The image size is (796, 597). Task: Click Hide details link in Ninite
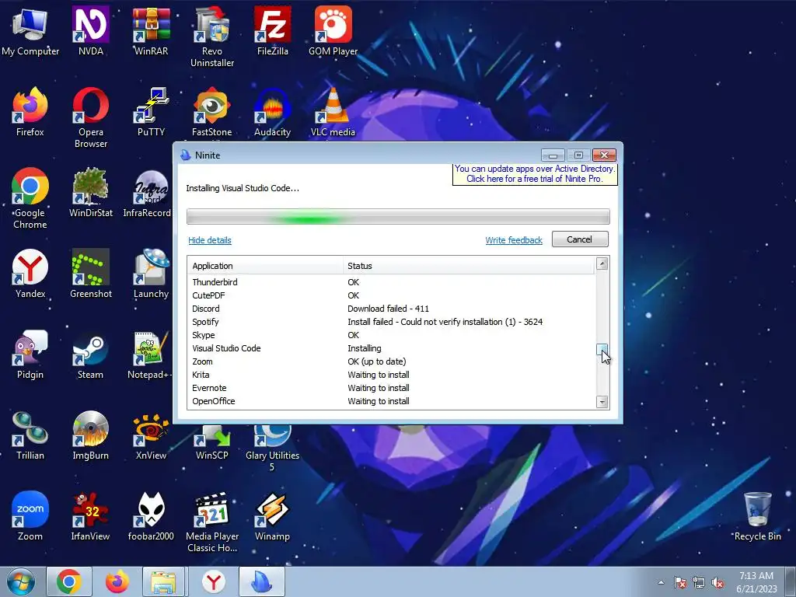tap(210, 240)
